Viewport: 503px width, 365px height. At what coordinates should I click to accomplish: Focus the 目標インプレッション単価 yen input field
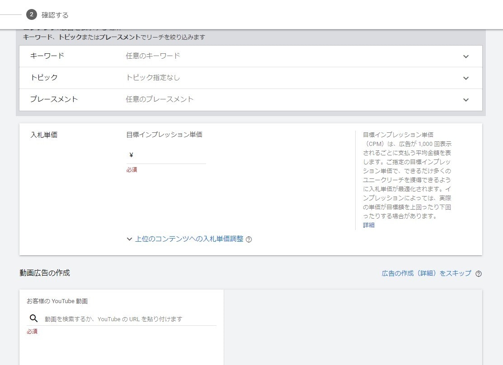click(x=166, y=155)
